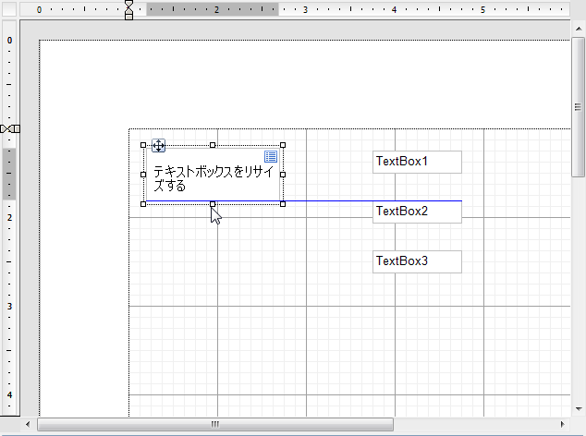The width and height of the screenshot is (586, 436).
Task: Select the TextBox1 control
Action: pyautogui.click(x=416, y=162)
